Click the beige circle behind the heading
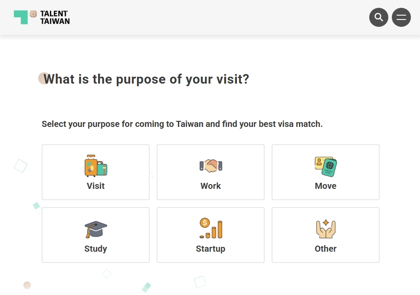The image size is (420, 295). [x=43, y=78]
